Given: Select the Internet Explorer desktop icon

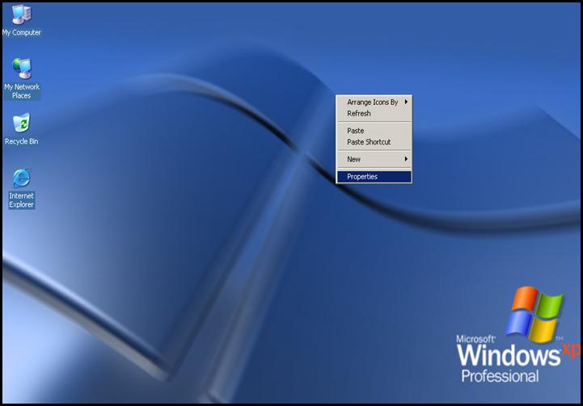Looking at the screenshot, I should click(x=22, y=178).
